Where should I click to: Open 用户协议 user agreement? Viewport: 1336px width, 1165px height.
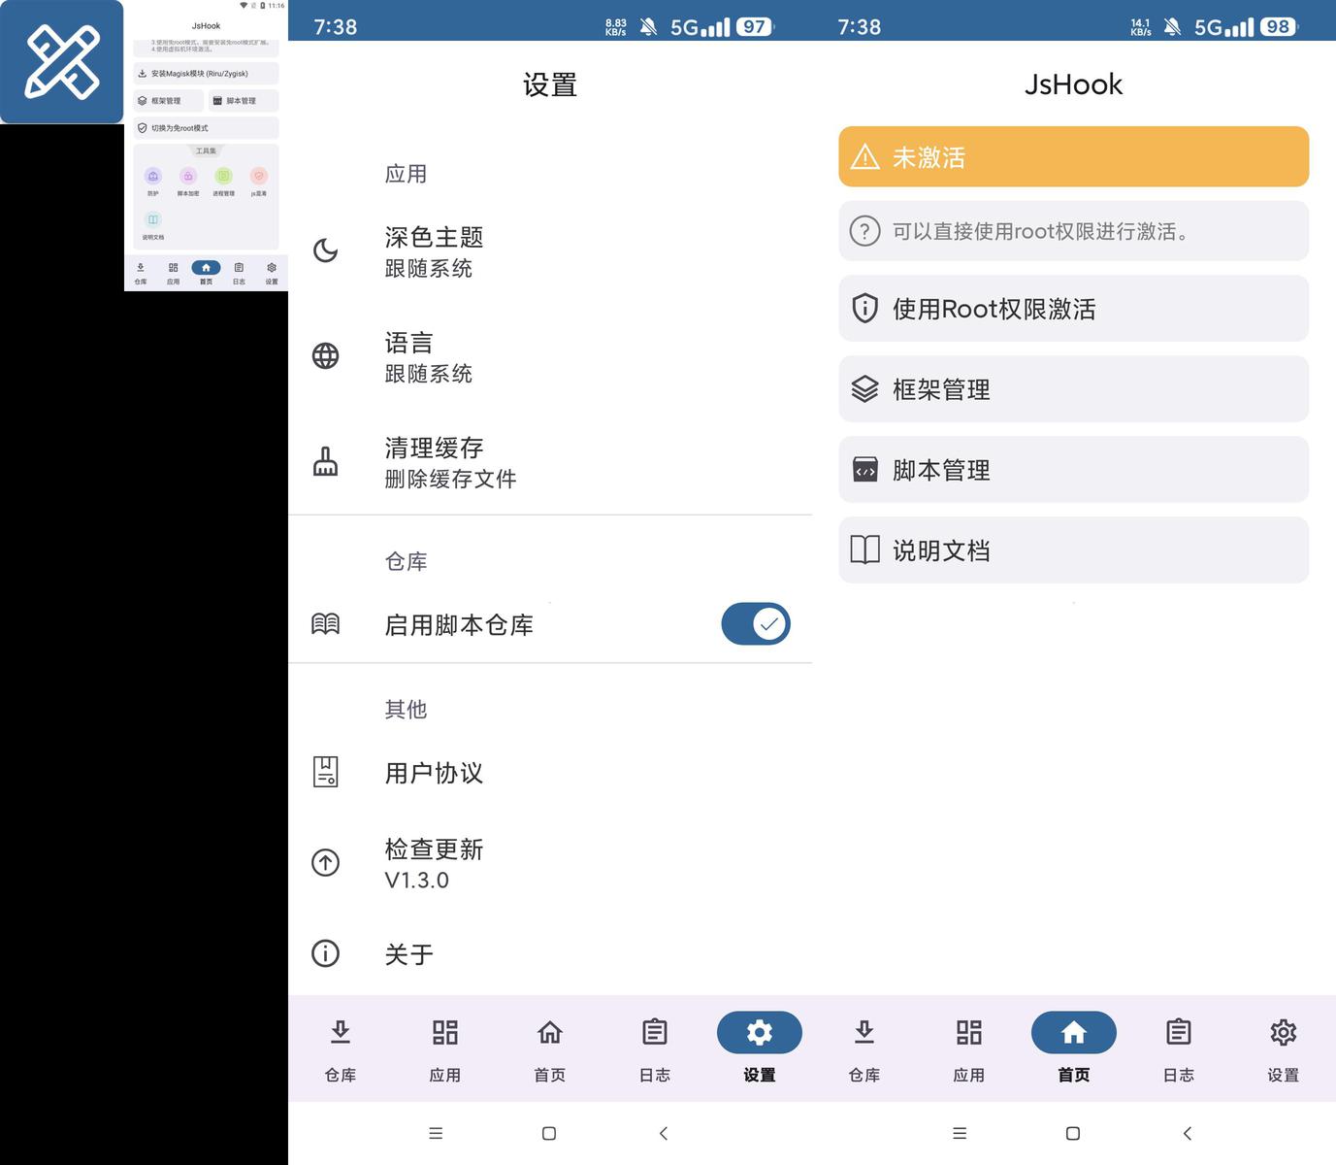tap(550, 773)
